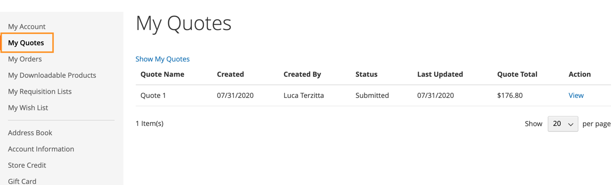Click the Created column header
The image size is (614, 185).
tap(230, 74)
